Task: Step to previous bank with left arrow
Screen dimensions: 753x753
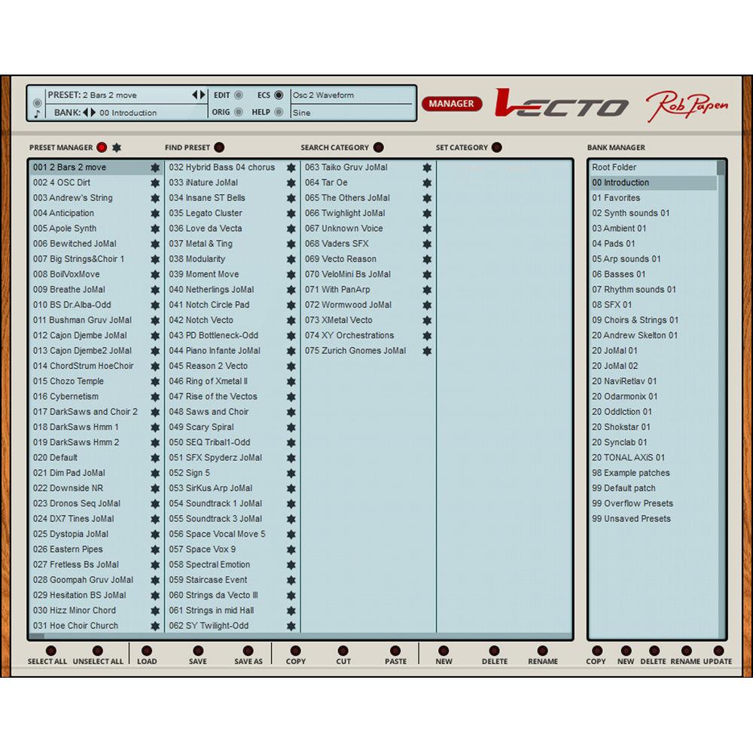Action: point(85,113)
